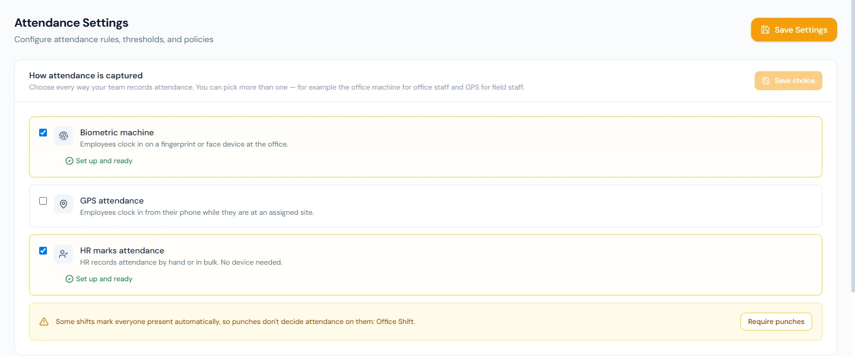Click the 'How attendance is captured' section heading

pos(86,75)
